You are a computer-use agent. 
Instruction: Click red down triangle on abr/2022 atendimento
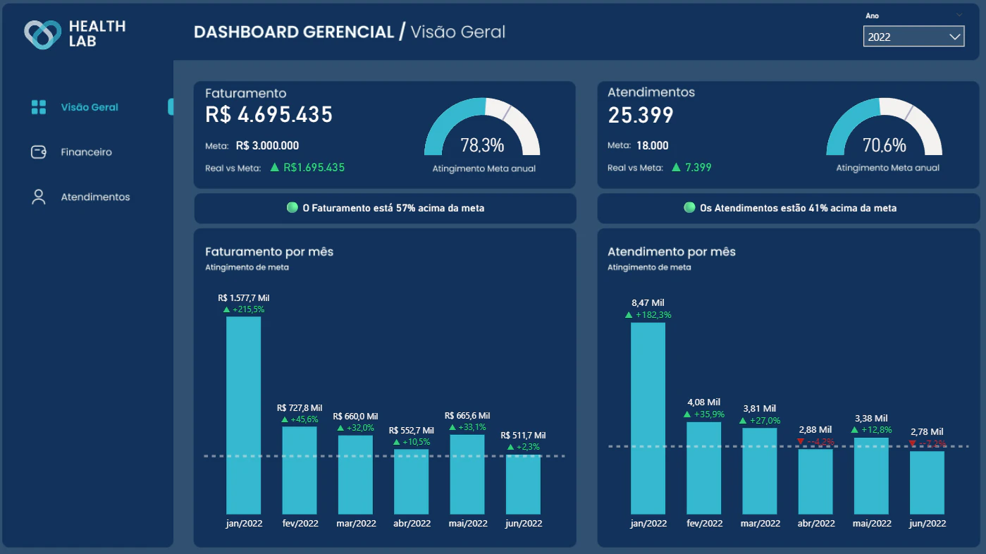point(801,442)
